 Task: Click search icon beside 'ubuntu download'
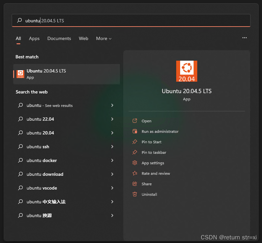pos(20,174)
